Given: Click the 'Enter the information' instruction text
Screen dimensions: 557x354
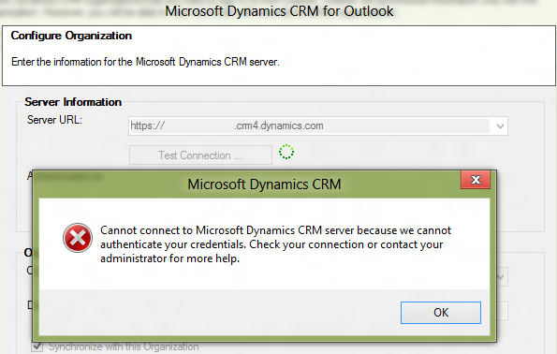Looking at the screenshot, I should [x=145, y=62].
